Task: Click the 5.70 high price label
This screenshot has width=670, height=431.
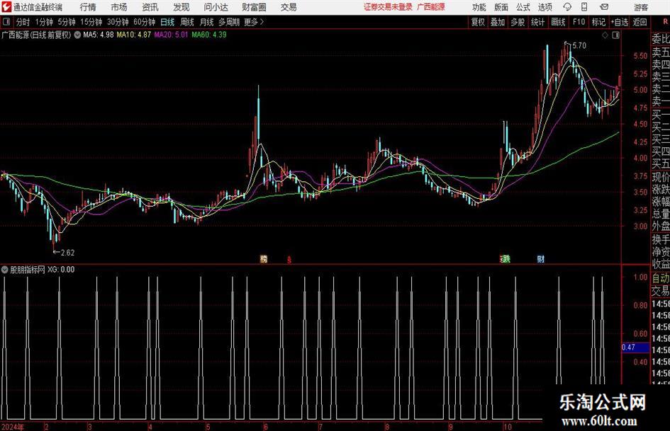Action: click(x=579, y=46)
